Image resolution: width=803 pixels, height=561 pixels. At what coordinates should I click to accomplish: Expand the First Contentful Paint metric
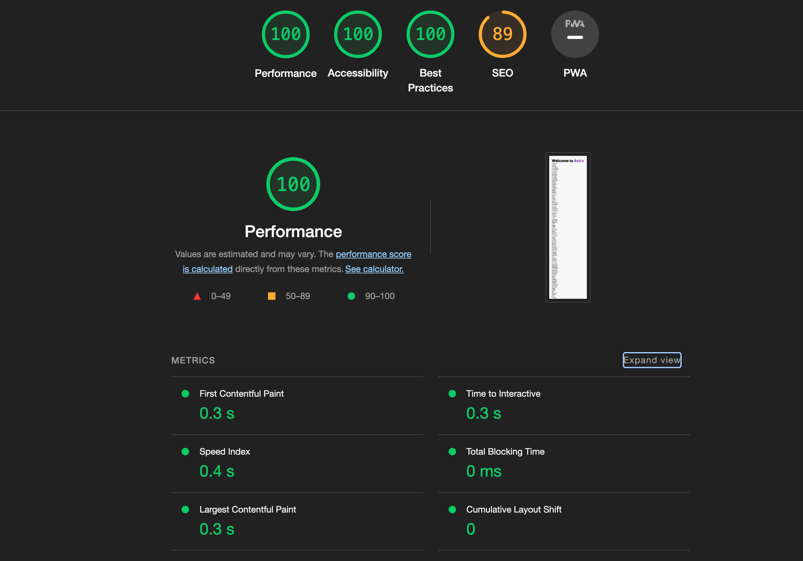click(241, 393)
